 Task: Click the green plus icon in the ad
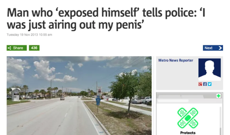(218, 96)
